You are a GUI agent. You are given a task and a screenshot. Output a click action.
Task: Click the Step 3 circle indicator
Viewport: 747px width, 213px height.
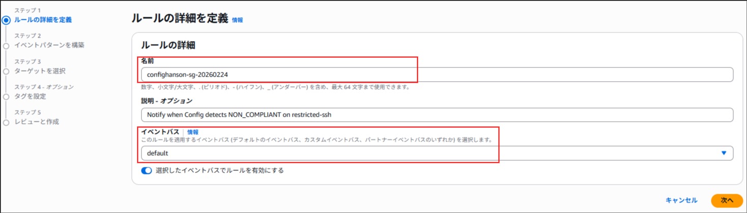coord(6,72)
